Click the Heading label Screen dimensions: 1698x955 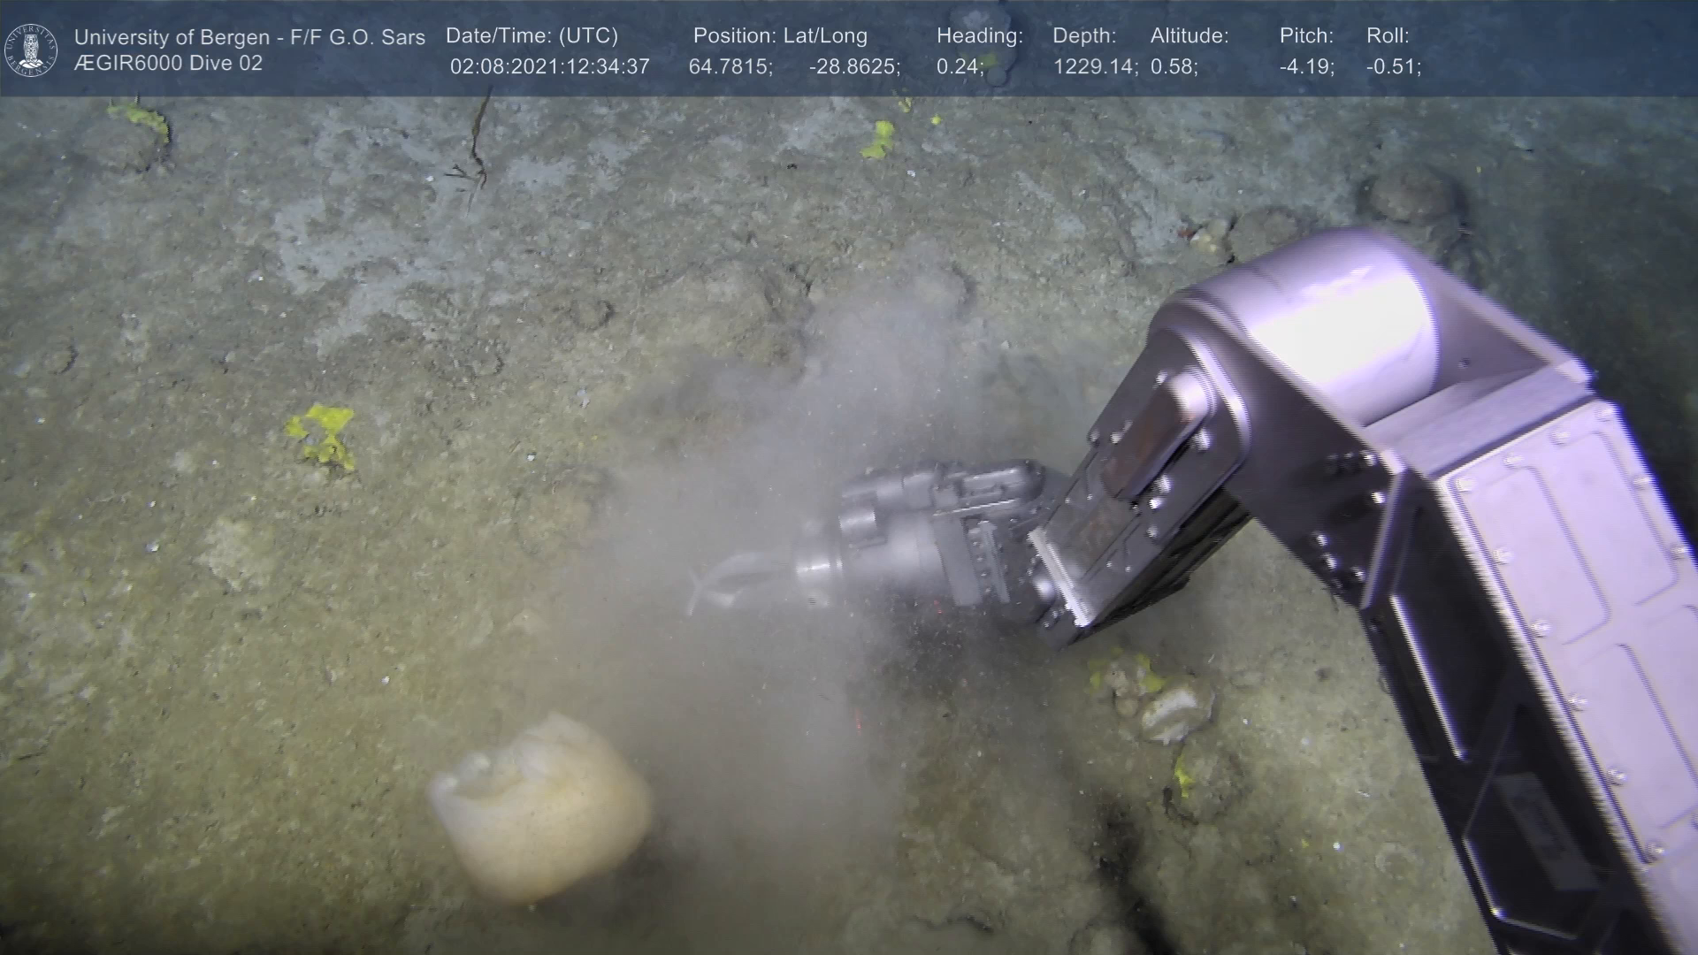point(979,36)
